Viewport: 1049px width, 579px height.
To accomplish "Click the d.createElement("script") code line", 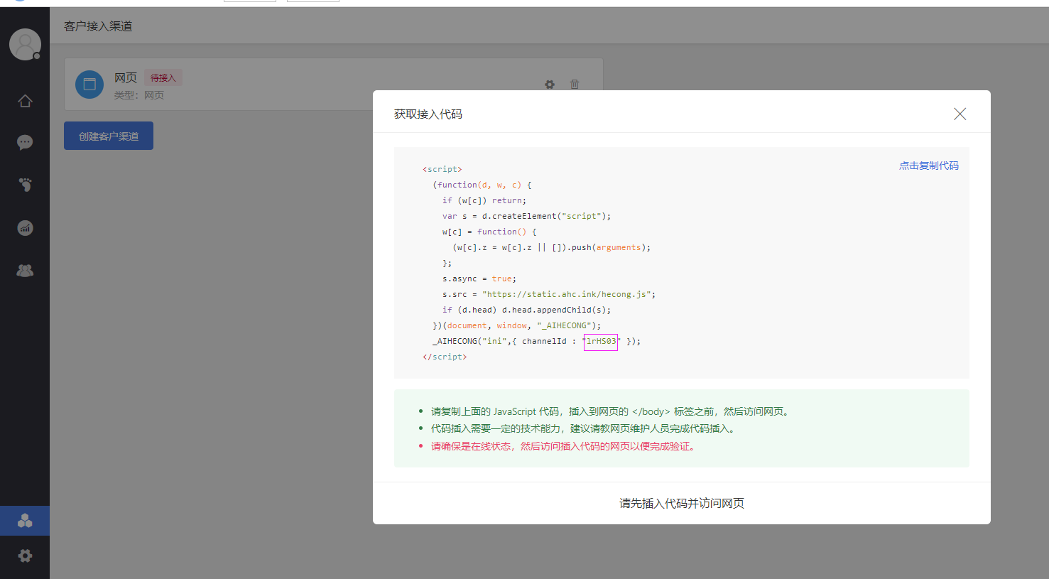I will tap(526, 216).
